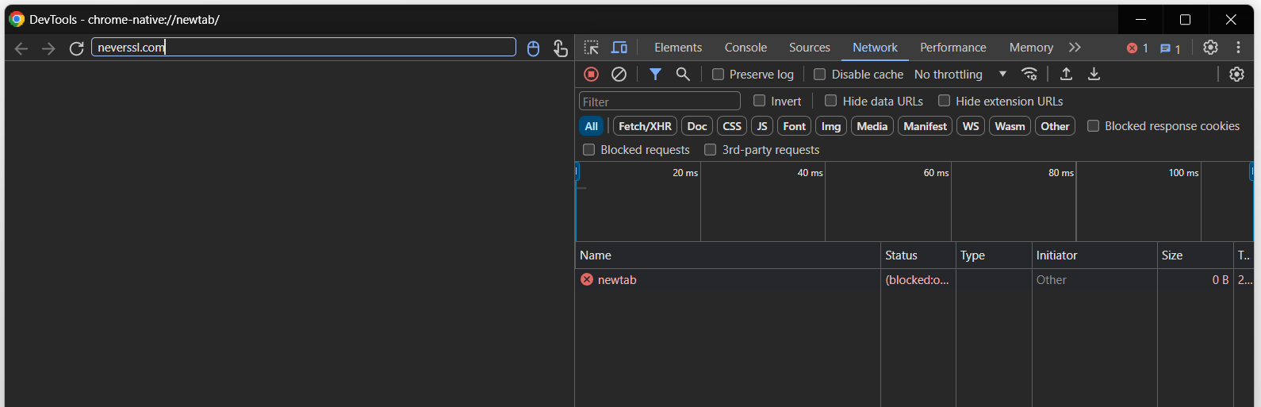Open DevTools settings gear in the top bar
1261x407 pixels.
(1210, 48)
